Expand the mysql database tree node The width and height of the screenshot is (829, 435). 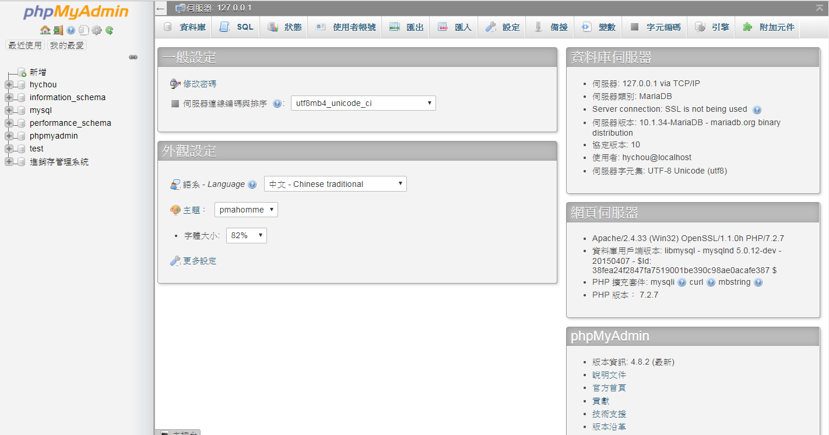click(8, 109)
